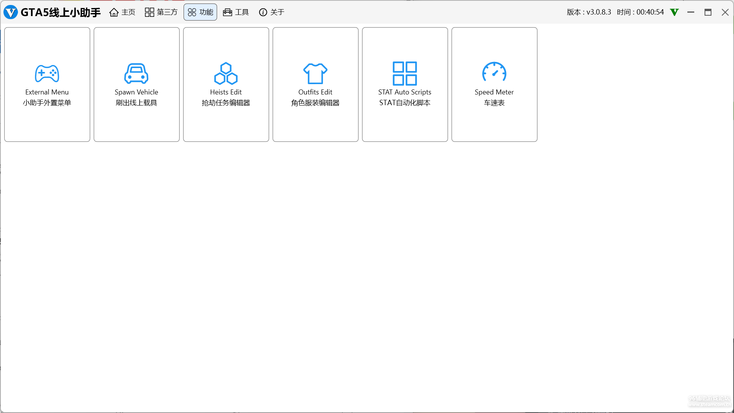This screenshot has height=413, width=734.
Task: Open the 关于 about tab
Action: click(x=272, y=12)
